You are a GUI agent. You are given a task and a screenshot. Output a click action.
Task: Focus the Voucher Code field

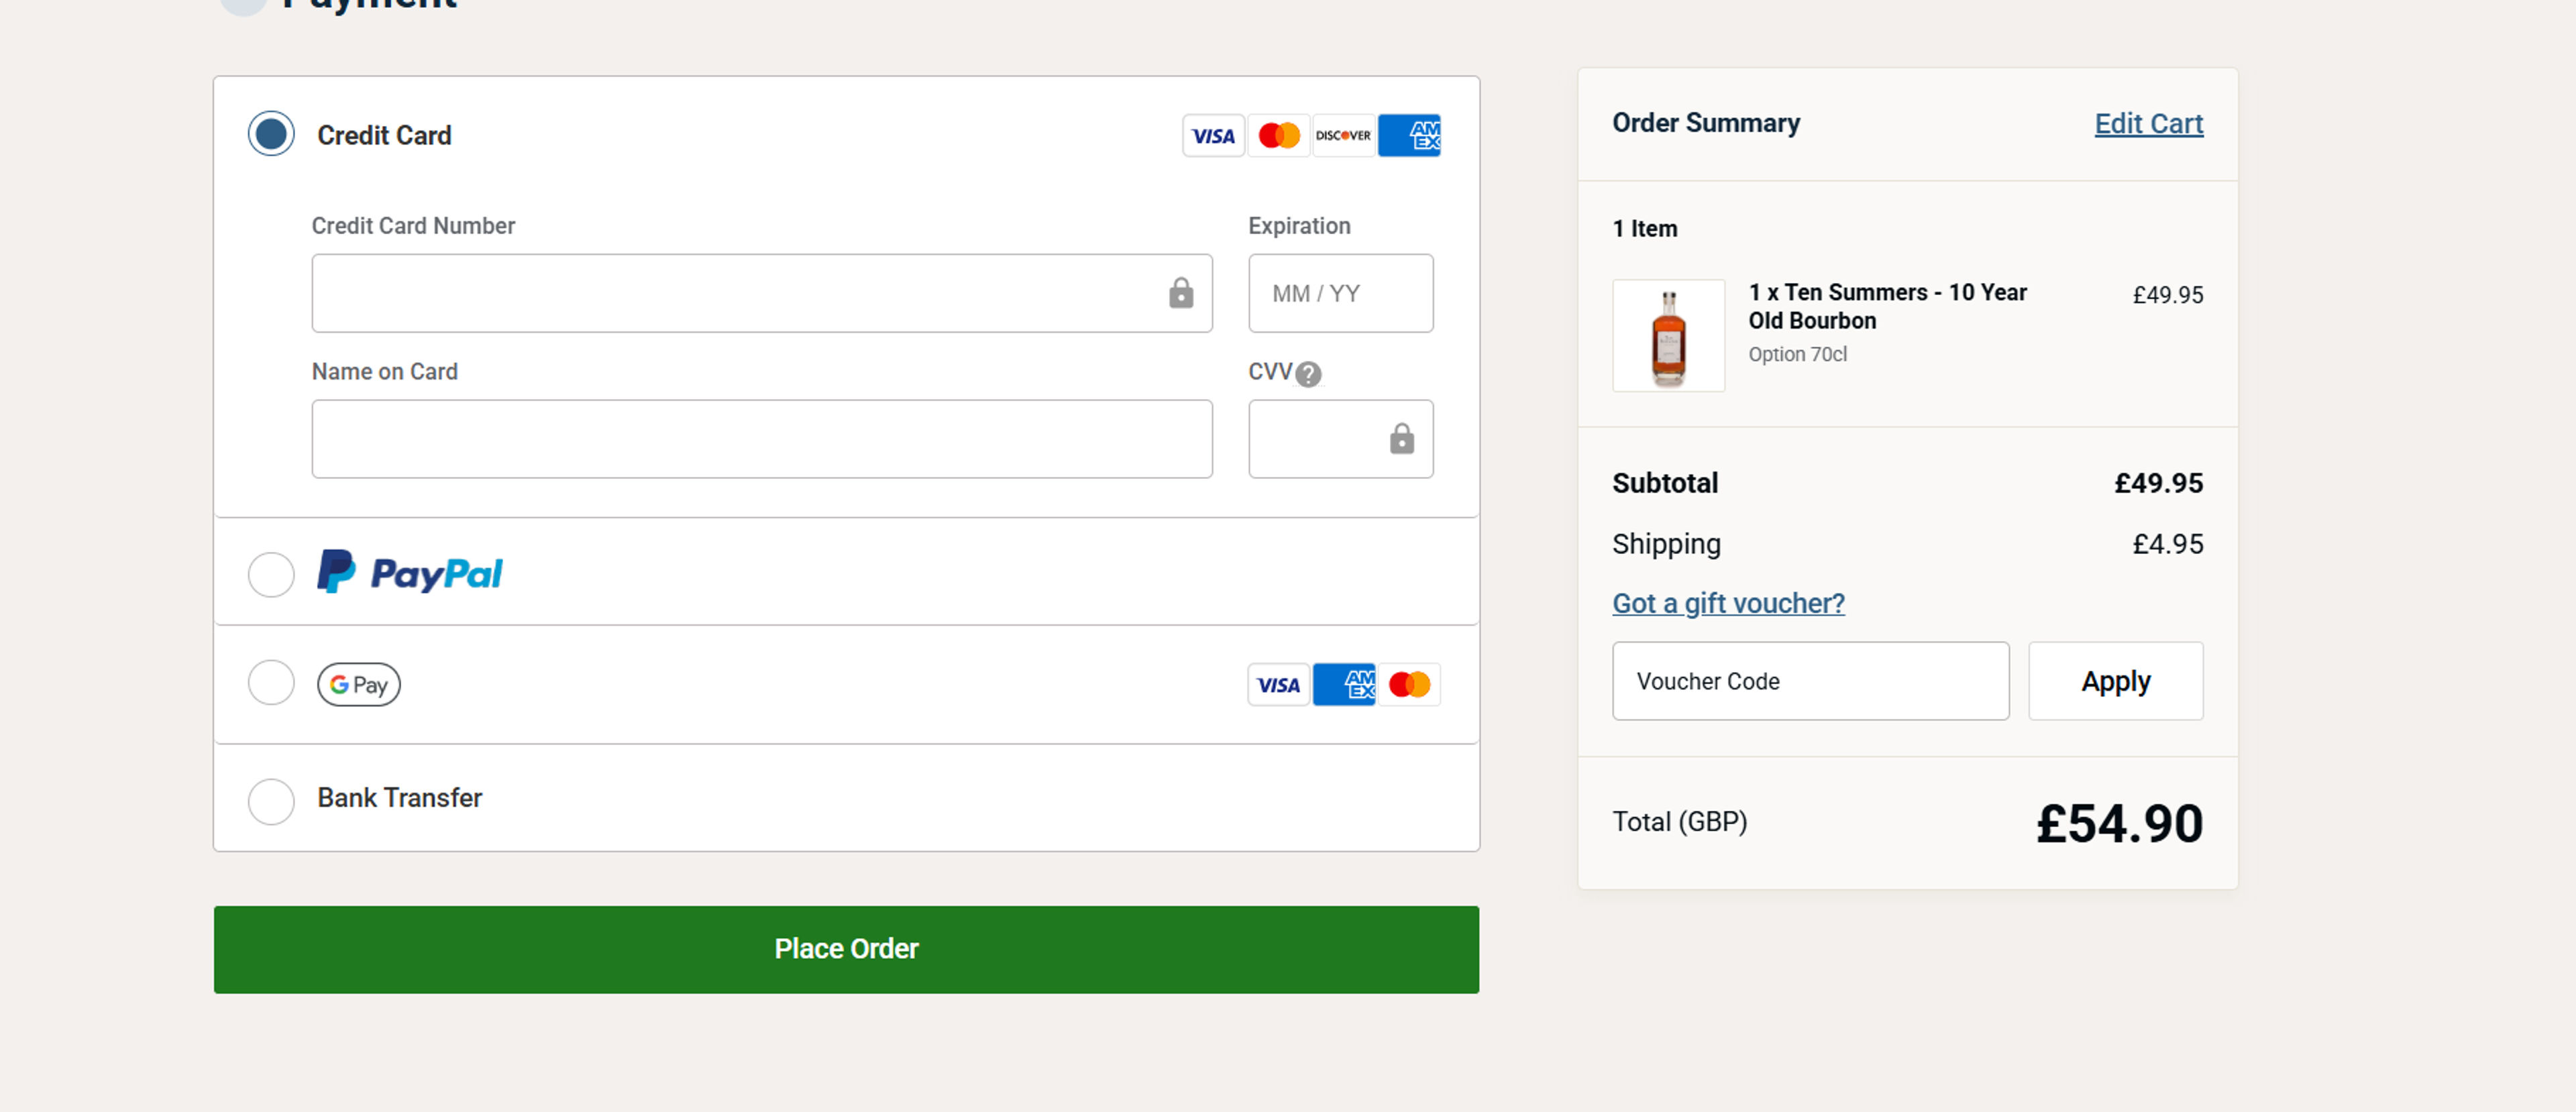pyautogui.click(x=1810, y=681)
